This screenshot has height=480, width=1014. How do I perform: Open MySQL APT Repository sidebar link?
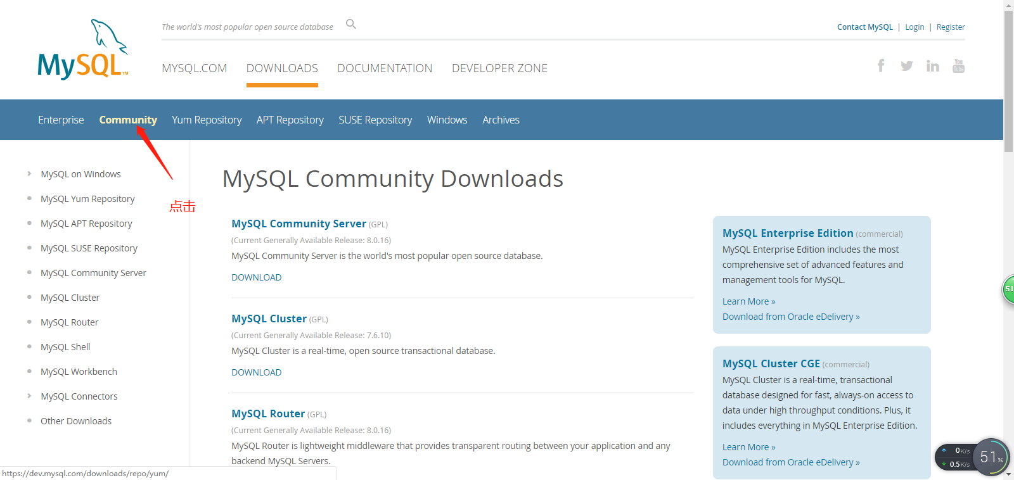86,224
